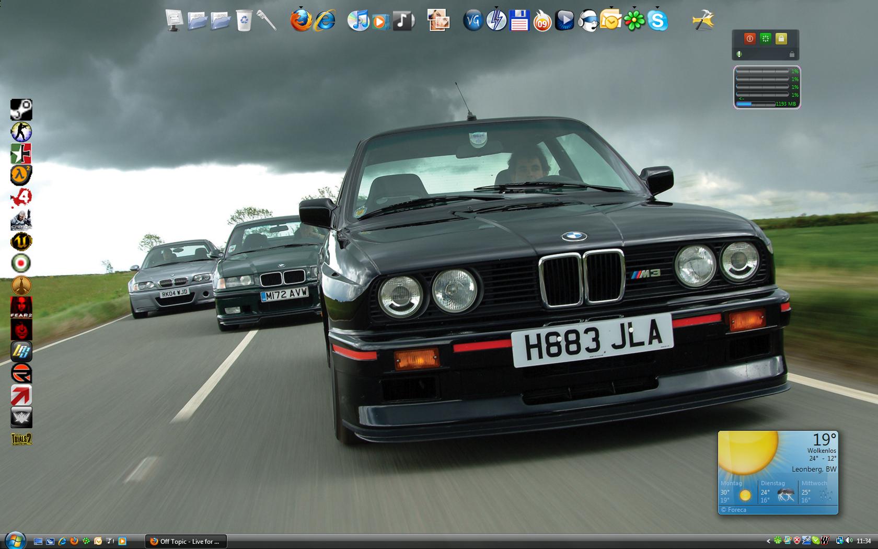Viewport: 878px width, 549px height.
Task: Open Media Player from Quick Launch bar
Action: 122,541
